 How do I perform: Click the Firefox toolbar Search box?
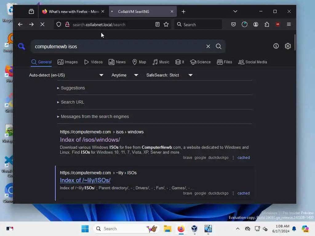198,25
